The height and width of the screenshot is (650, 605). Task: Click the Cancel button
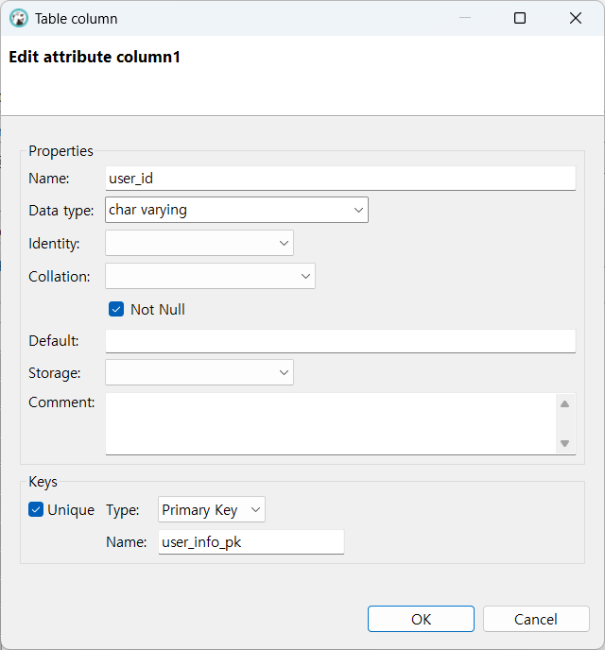pyautogui.click(x=536, y=619)
